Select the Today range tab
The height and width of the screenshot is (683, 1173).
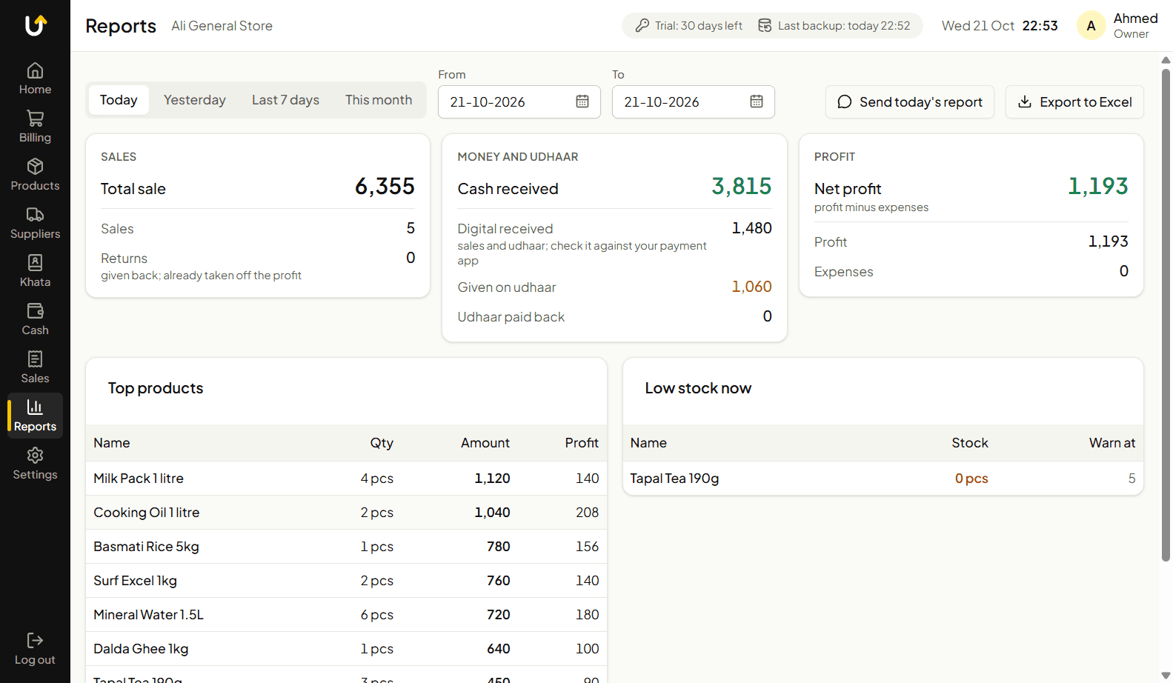click(119, 100)
